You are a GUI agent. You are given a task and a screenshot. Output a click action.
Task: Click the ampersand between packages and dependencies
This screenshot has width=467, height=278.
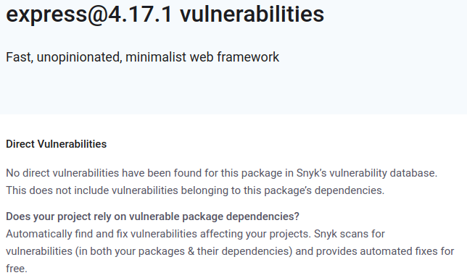click(x=191, y=251)
